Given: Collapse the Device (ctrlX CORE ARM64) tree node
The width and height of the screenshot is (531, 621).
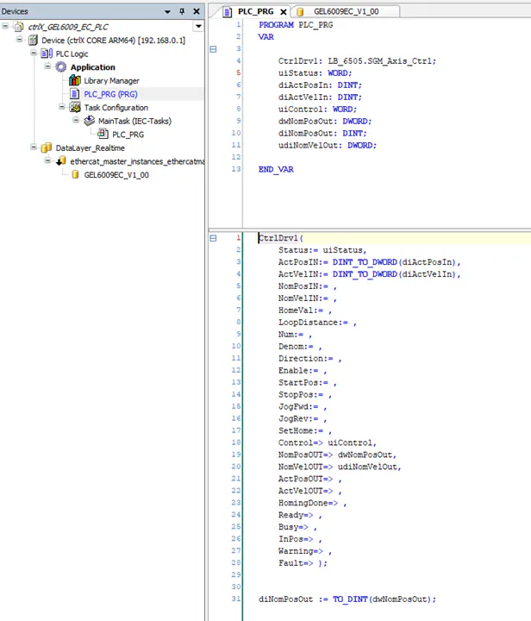Looking at the screenshot, I should point(20,41).
